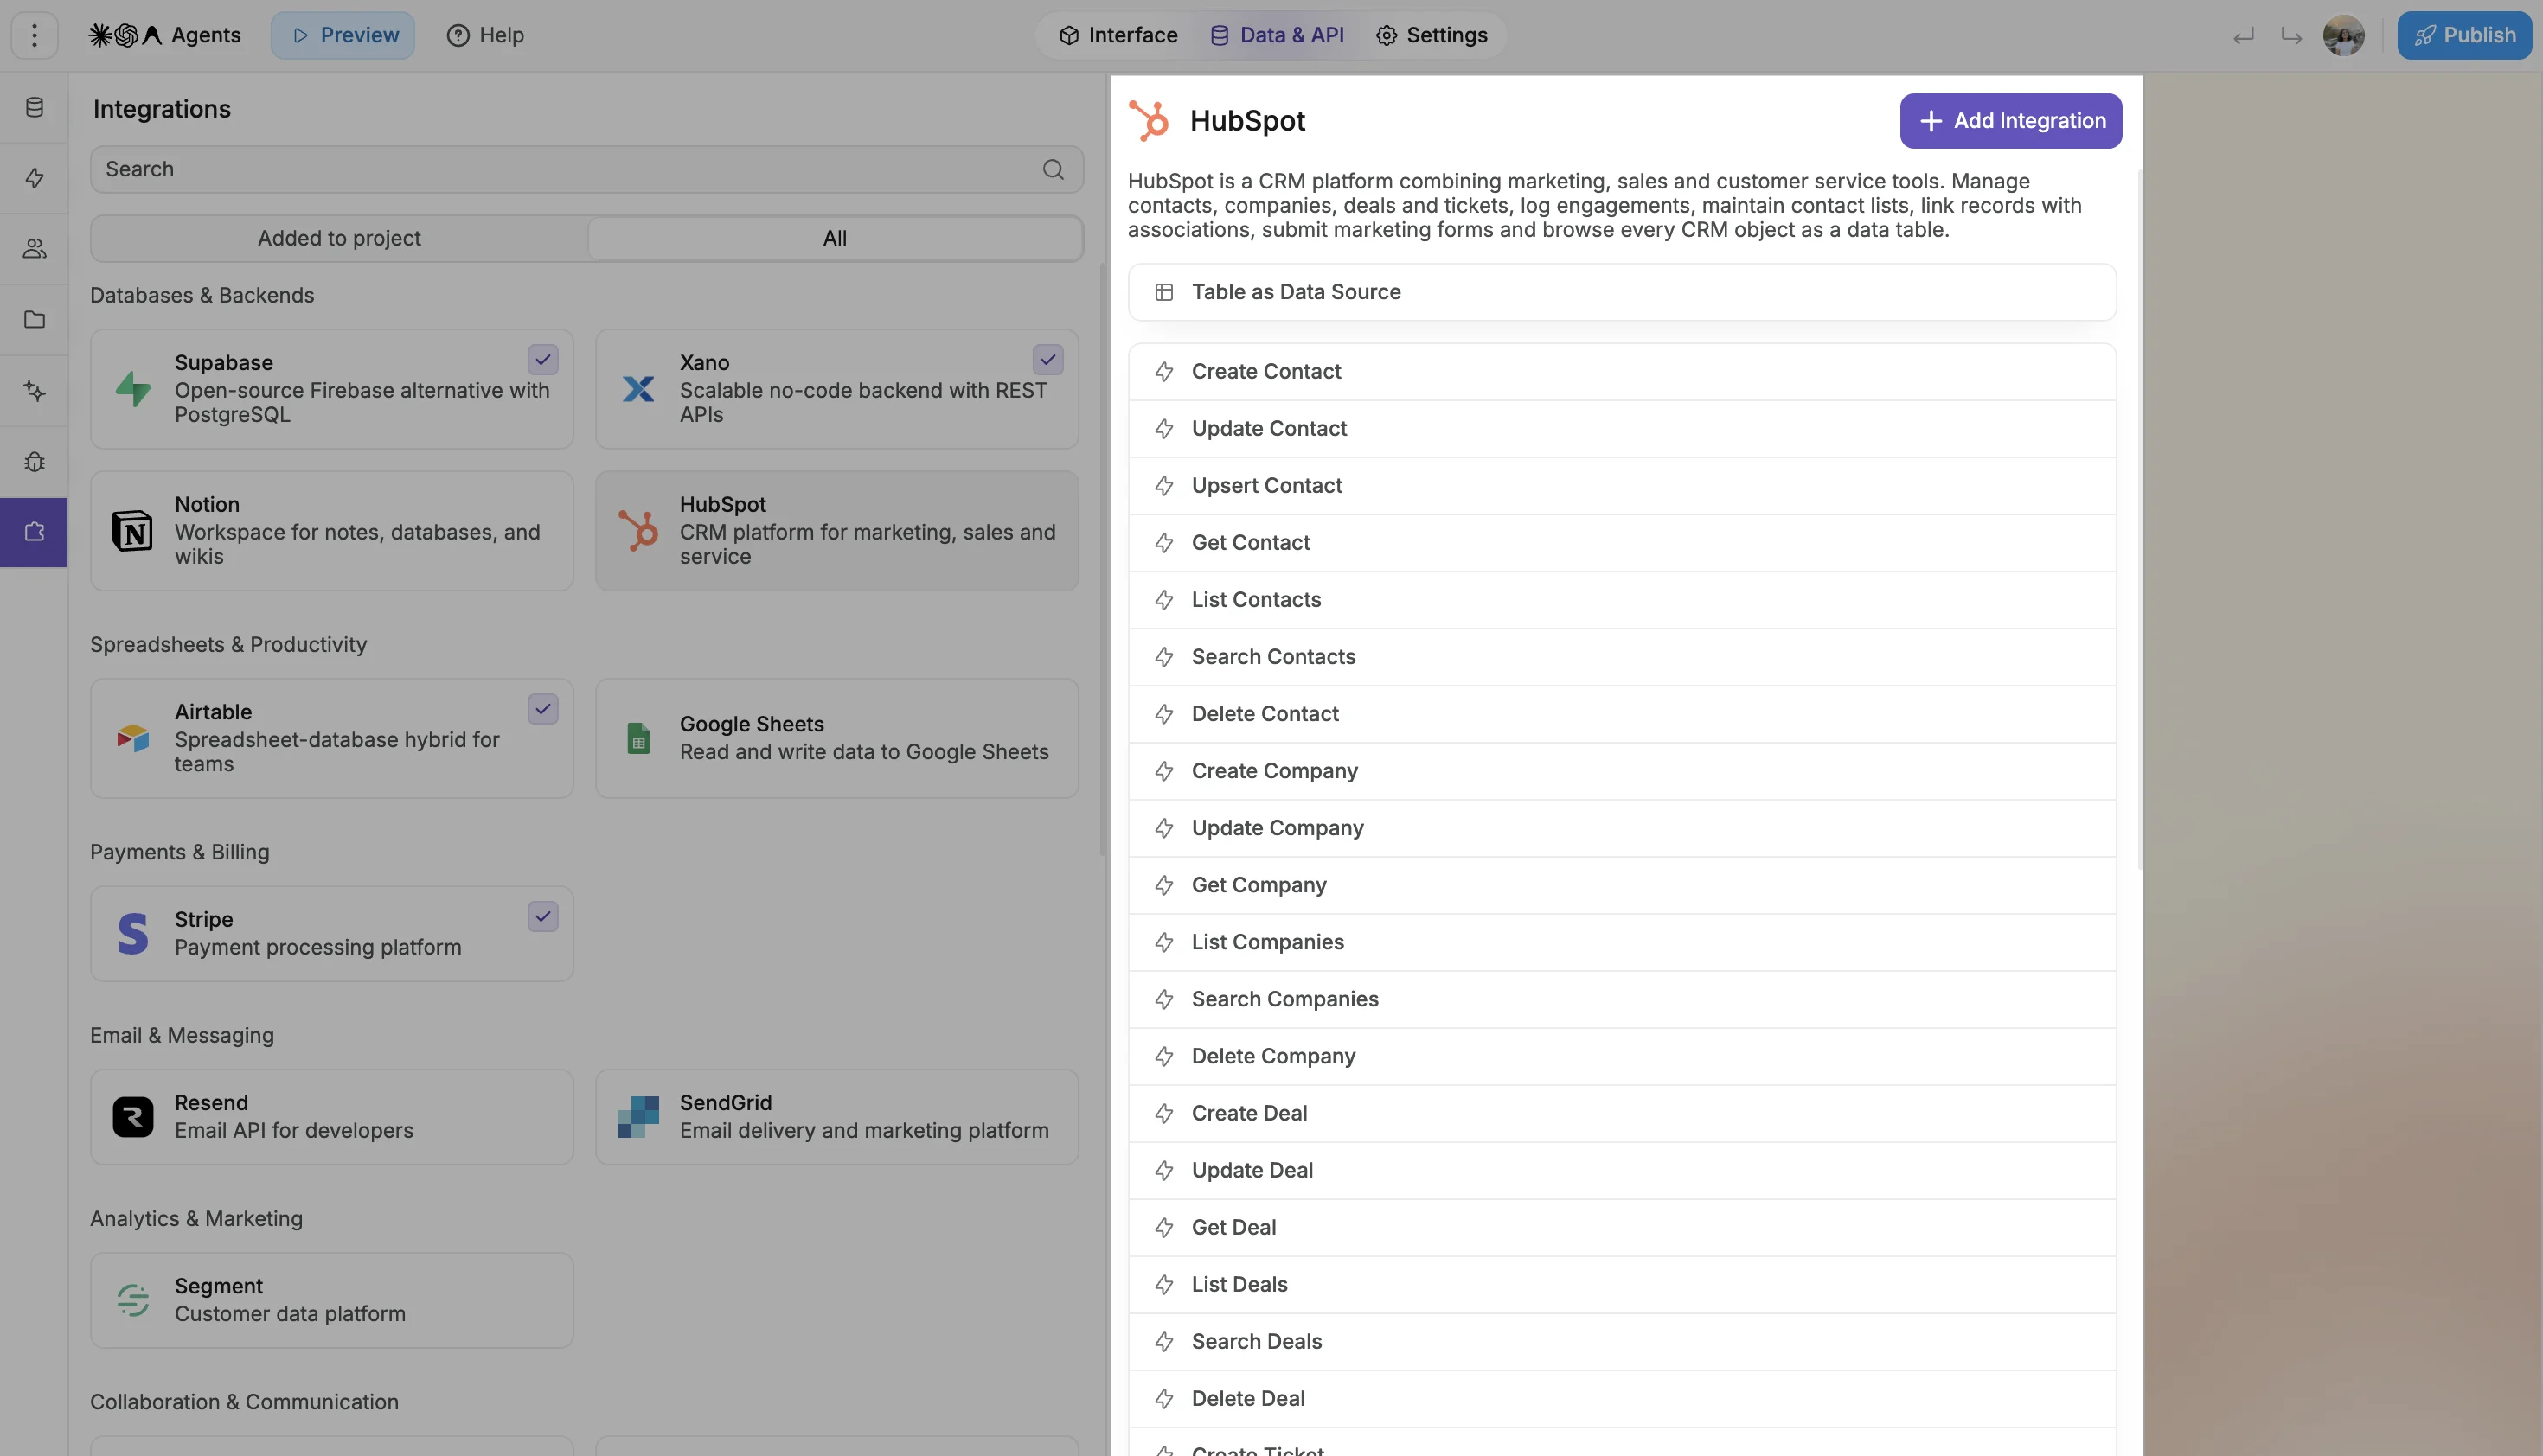Viewport: 2543px width, 1456px height.
Task: Click the lightning bolt actions sidebar icon
Action: click(x=34, y=178)
